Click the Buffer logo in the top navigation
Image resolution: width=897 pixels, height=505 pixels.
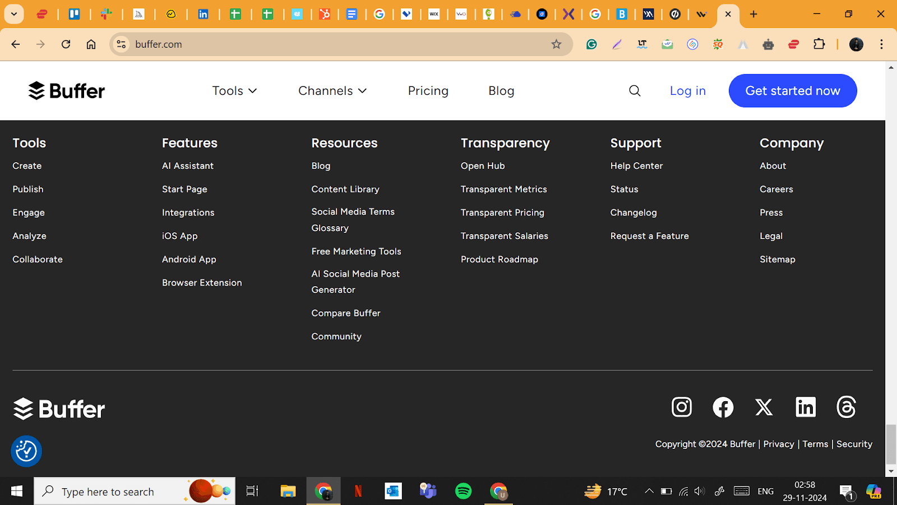pos(67,91)
